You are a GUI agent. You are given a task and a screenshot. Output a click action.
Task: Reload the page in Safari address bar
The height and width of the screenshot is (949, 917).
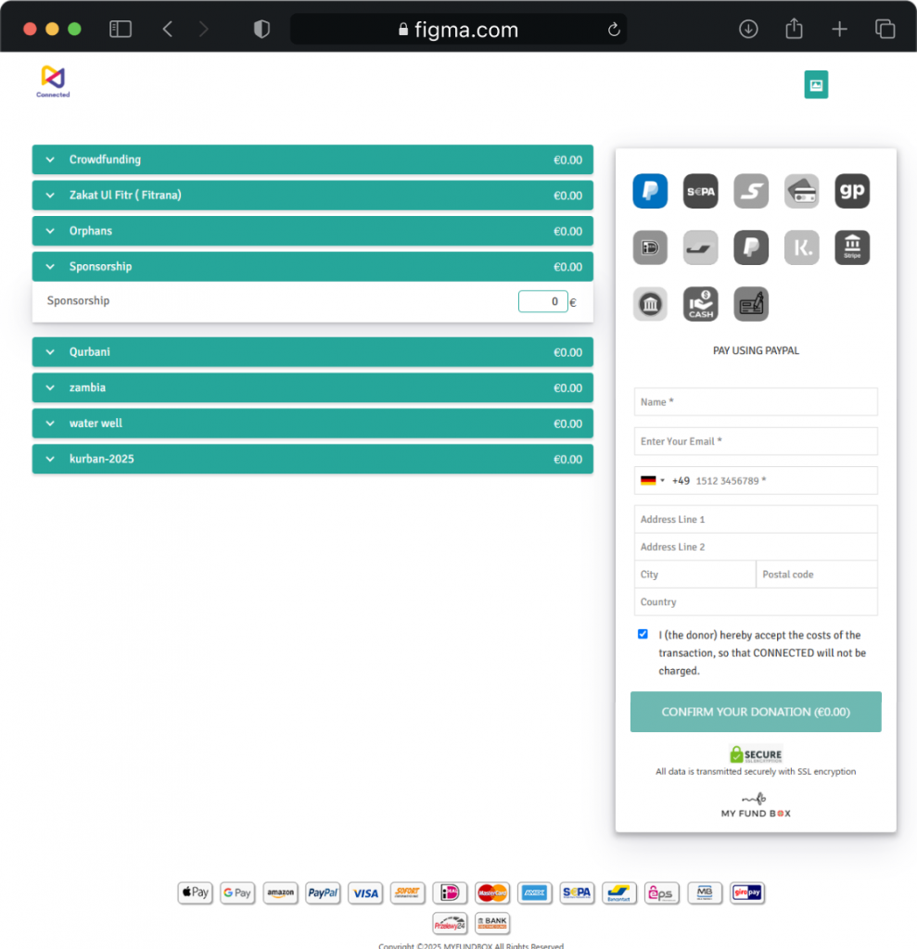click(613, 30)
